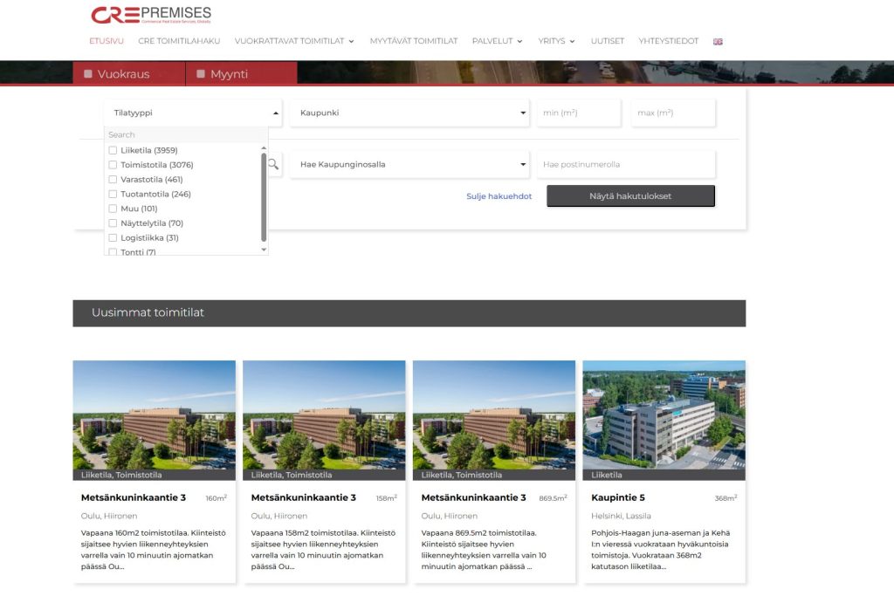894x596 pixels.
Task: Click the Liiketila label on Kaupintie 5 photo
Action: pyautogui.click(x=607, y=475)
